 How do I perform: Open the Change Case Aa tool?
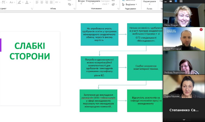(11, 2)
